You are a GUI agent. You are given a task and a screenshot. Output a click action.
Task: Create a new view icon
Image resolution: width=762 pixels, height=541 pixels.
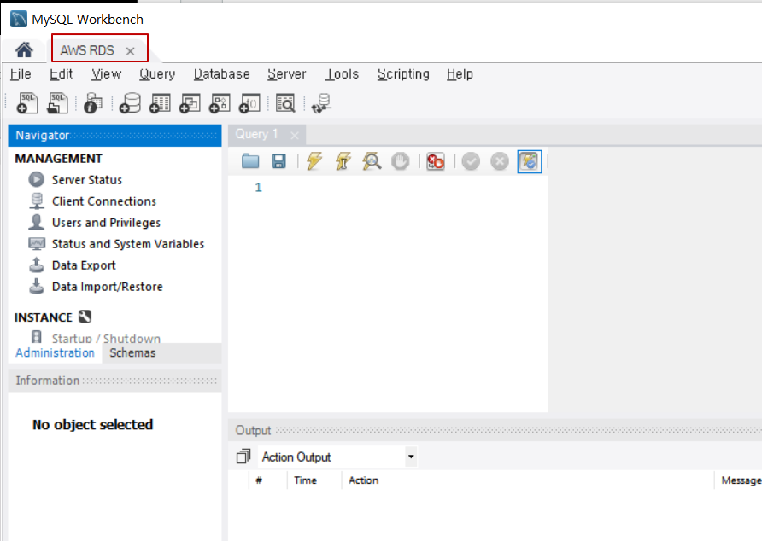click(x=190, y=103)
